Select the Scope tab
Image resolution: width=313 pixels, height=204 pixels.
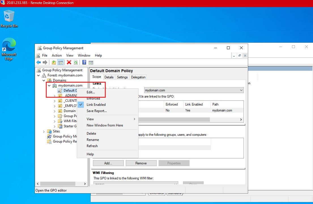click(x=97, y=77)
